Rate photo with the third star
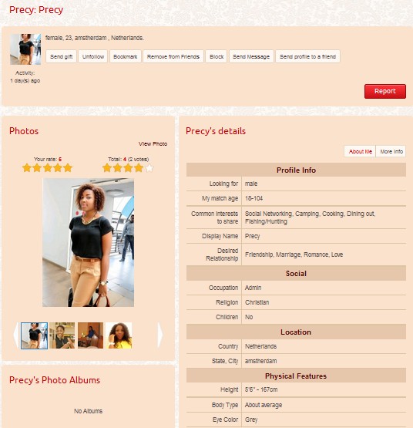This screenshot has width=413, height=428. pos(47,167)
